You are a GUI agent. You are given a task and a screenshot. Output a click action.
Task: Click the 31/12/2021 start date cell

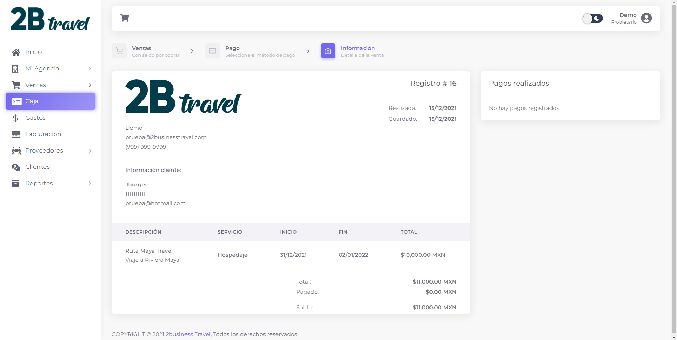coord(293,255)
